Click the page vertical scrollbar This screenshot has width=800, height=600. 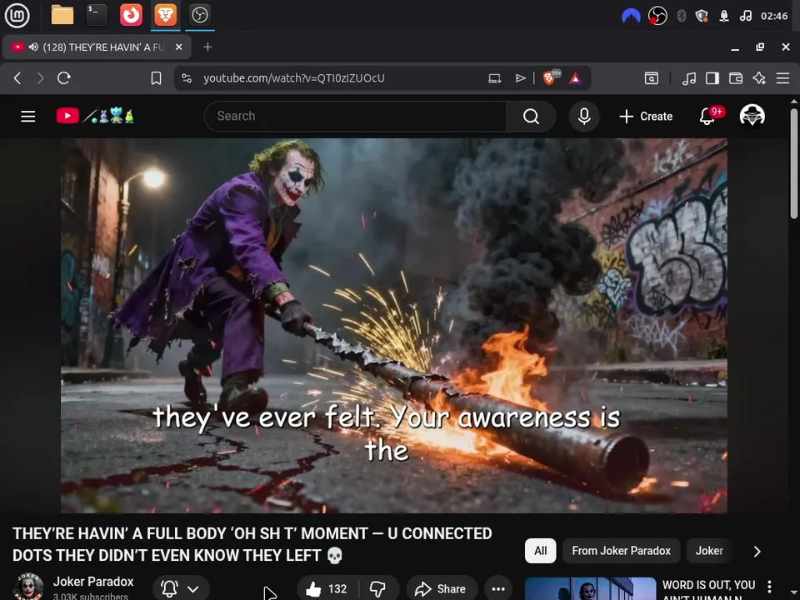pos(794,162)
